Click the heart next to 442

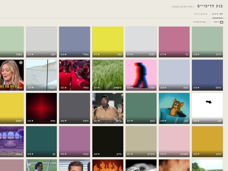(165, 154)
